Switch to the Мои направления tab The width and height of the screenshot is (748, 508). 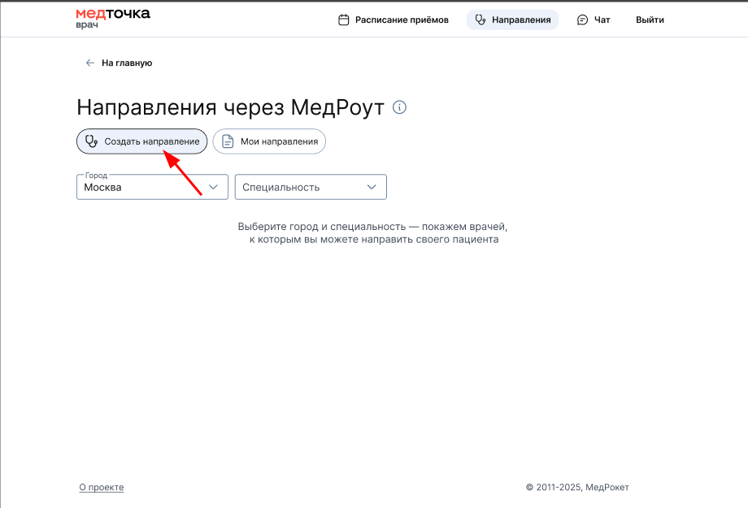click(x=279, y=141)
